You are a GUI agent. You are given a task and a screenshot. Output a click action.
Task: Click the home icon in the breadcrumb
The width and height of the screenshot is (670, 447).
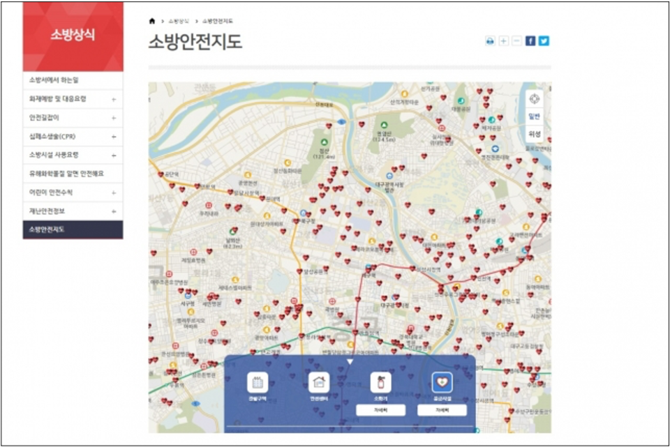click(x=151, y=20)
